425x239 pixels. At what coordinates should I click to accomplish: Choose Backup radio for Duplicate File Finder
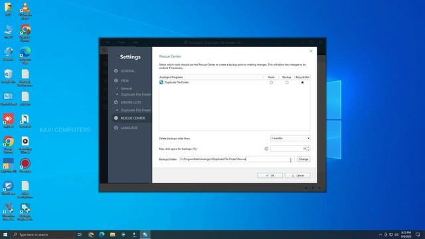coord(287,82)
